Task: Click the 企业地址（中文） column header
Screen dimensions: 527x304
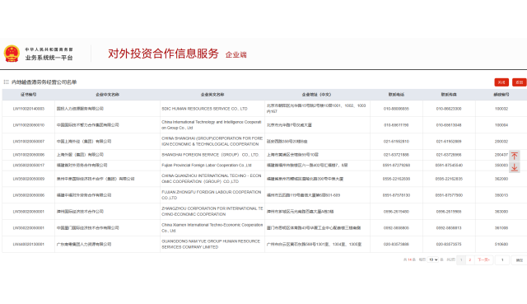Action: click(x=317, y=95)
